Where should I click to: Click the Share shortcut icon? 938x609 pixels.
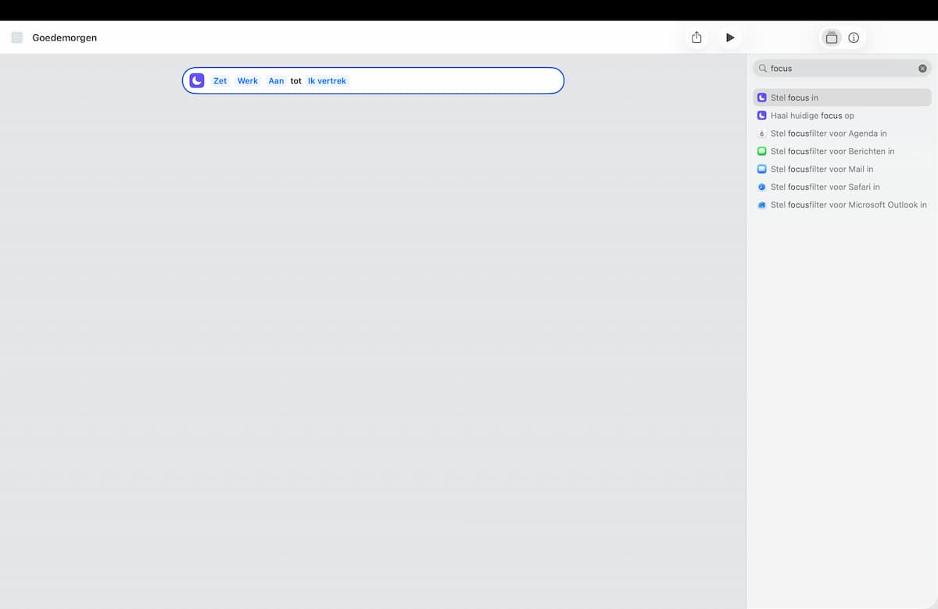[696, 37]
